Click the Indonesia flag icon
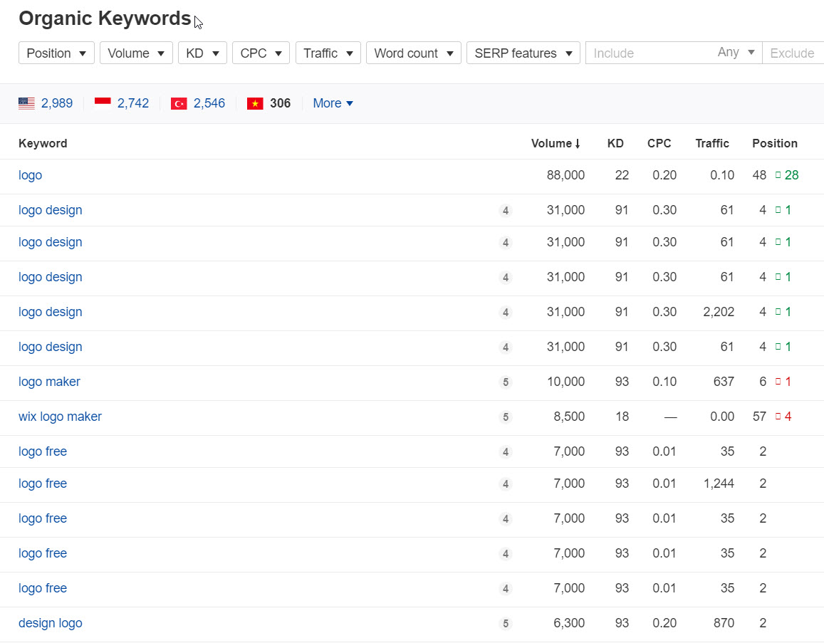 pyautogui.click(x=103, y=103)
